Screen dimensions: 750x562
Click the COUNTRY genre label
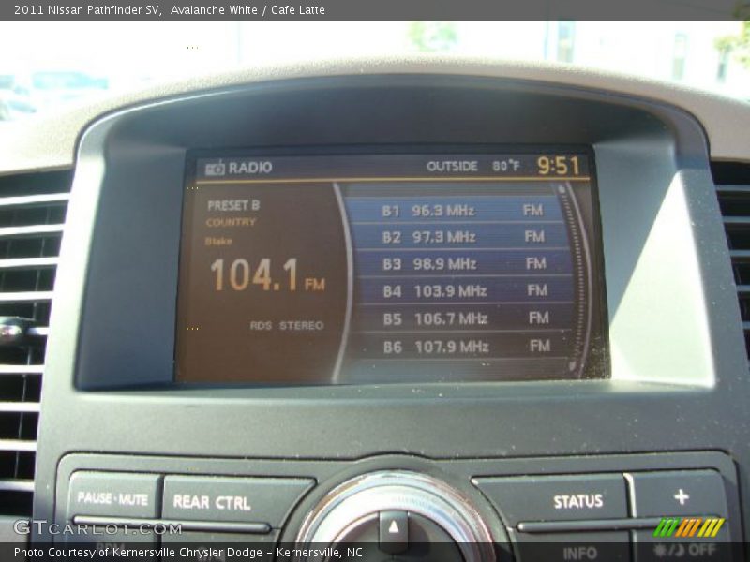231,222
